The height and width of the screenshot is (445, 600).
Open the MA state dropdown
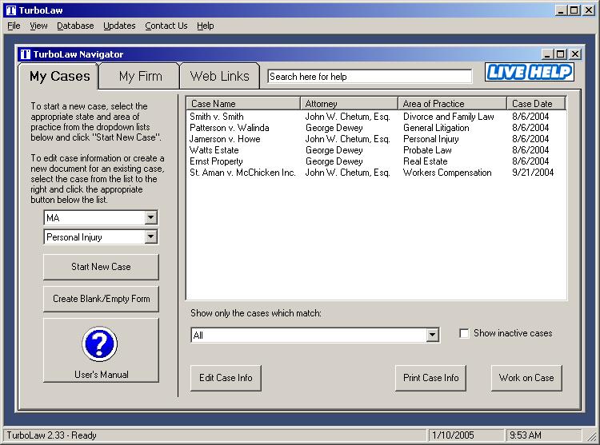click(150, 218)
